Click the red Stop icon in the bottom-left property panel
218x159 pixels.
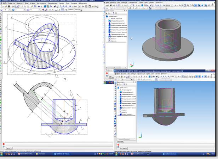(4, 144)
